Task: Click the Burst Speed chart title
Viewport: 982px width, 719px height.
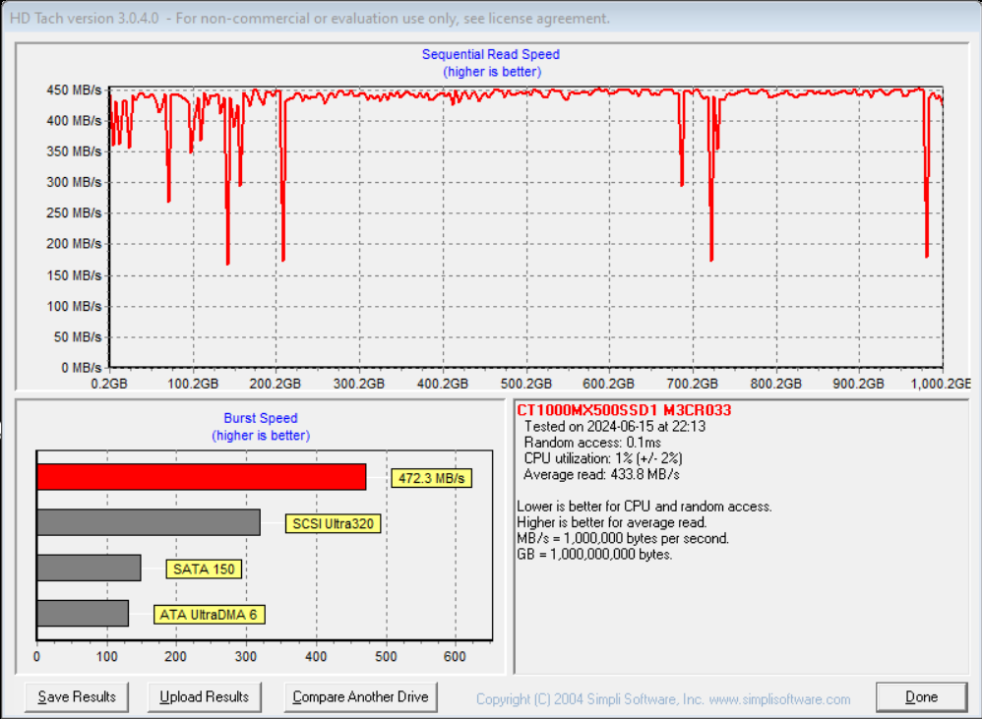Action: pyautogui.click(x=261, y=418)
